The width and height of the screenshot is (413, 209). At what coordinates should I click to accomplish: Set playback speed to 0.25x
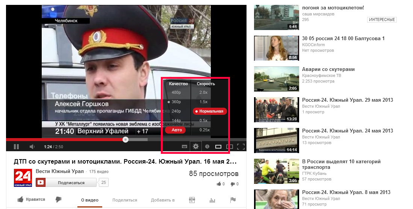204,130
